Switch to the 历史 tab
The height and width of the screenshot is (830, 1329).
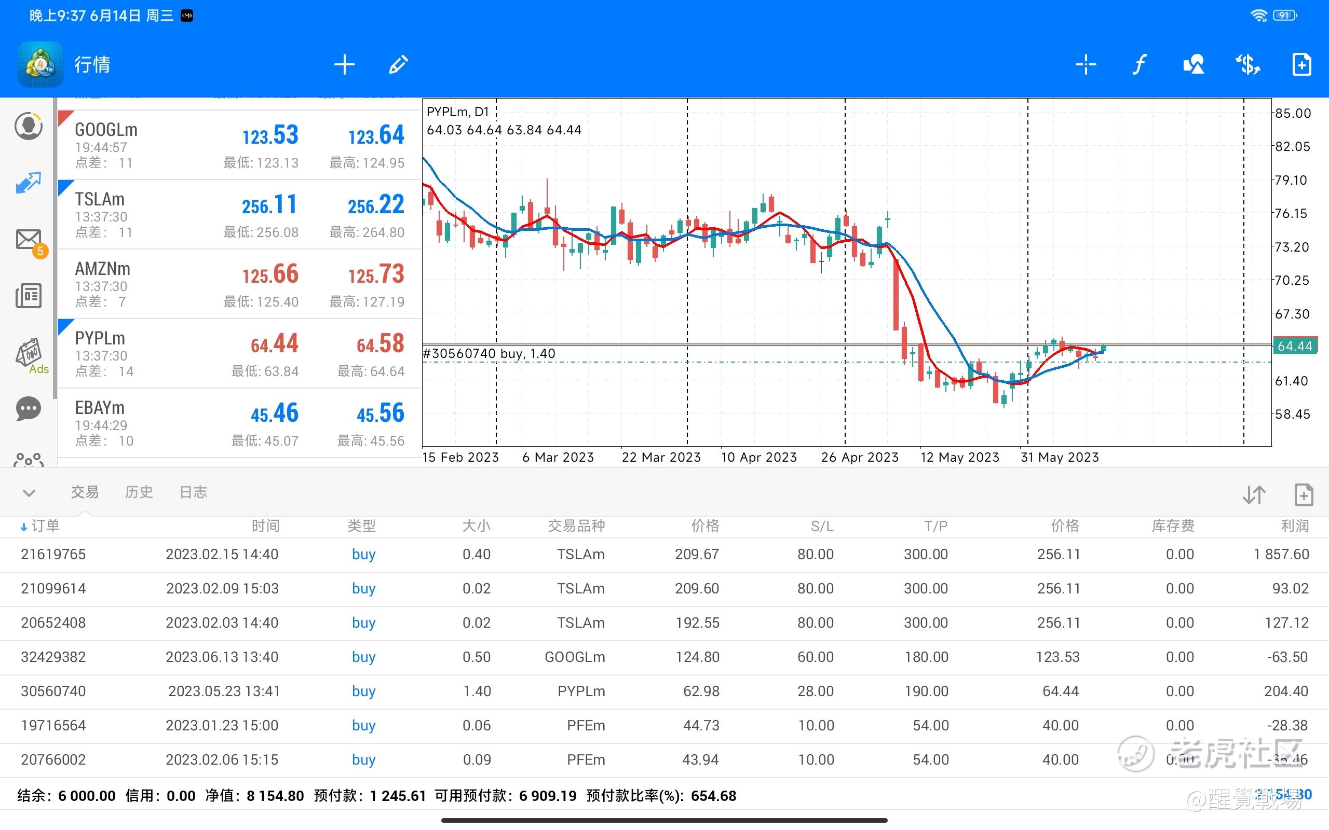tap(139, 492)
